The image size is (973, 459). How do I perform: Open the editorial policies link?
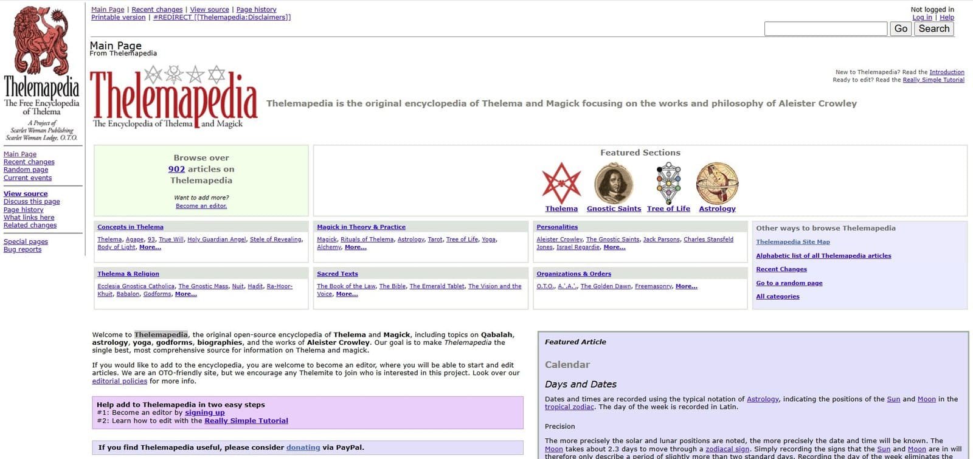click(x=120, y=381)
